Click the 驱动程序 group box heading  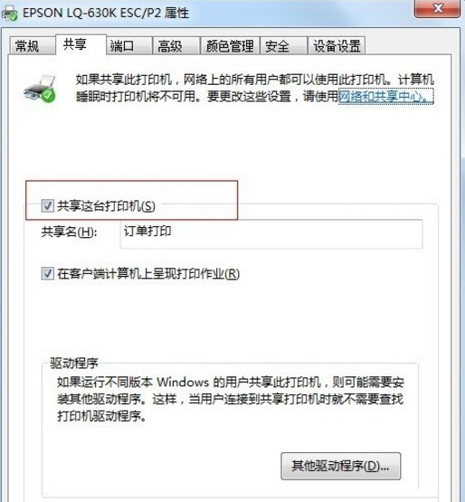[x=74, y=363]
